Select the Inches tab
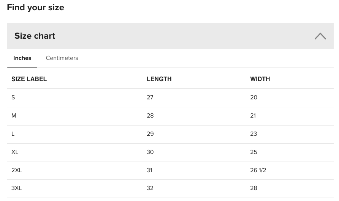The image size is (339, 201). [22, 58]
